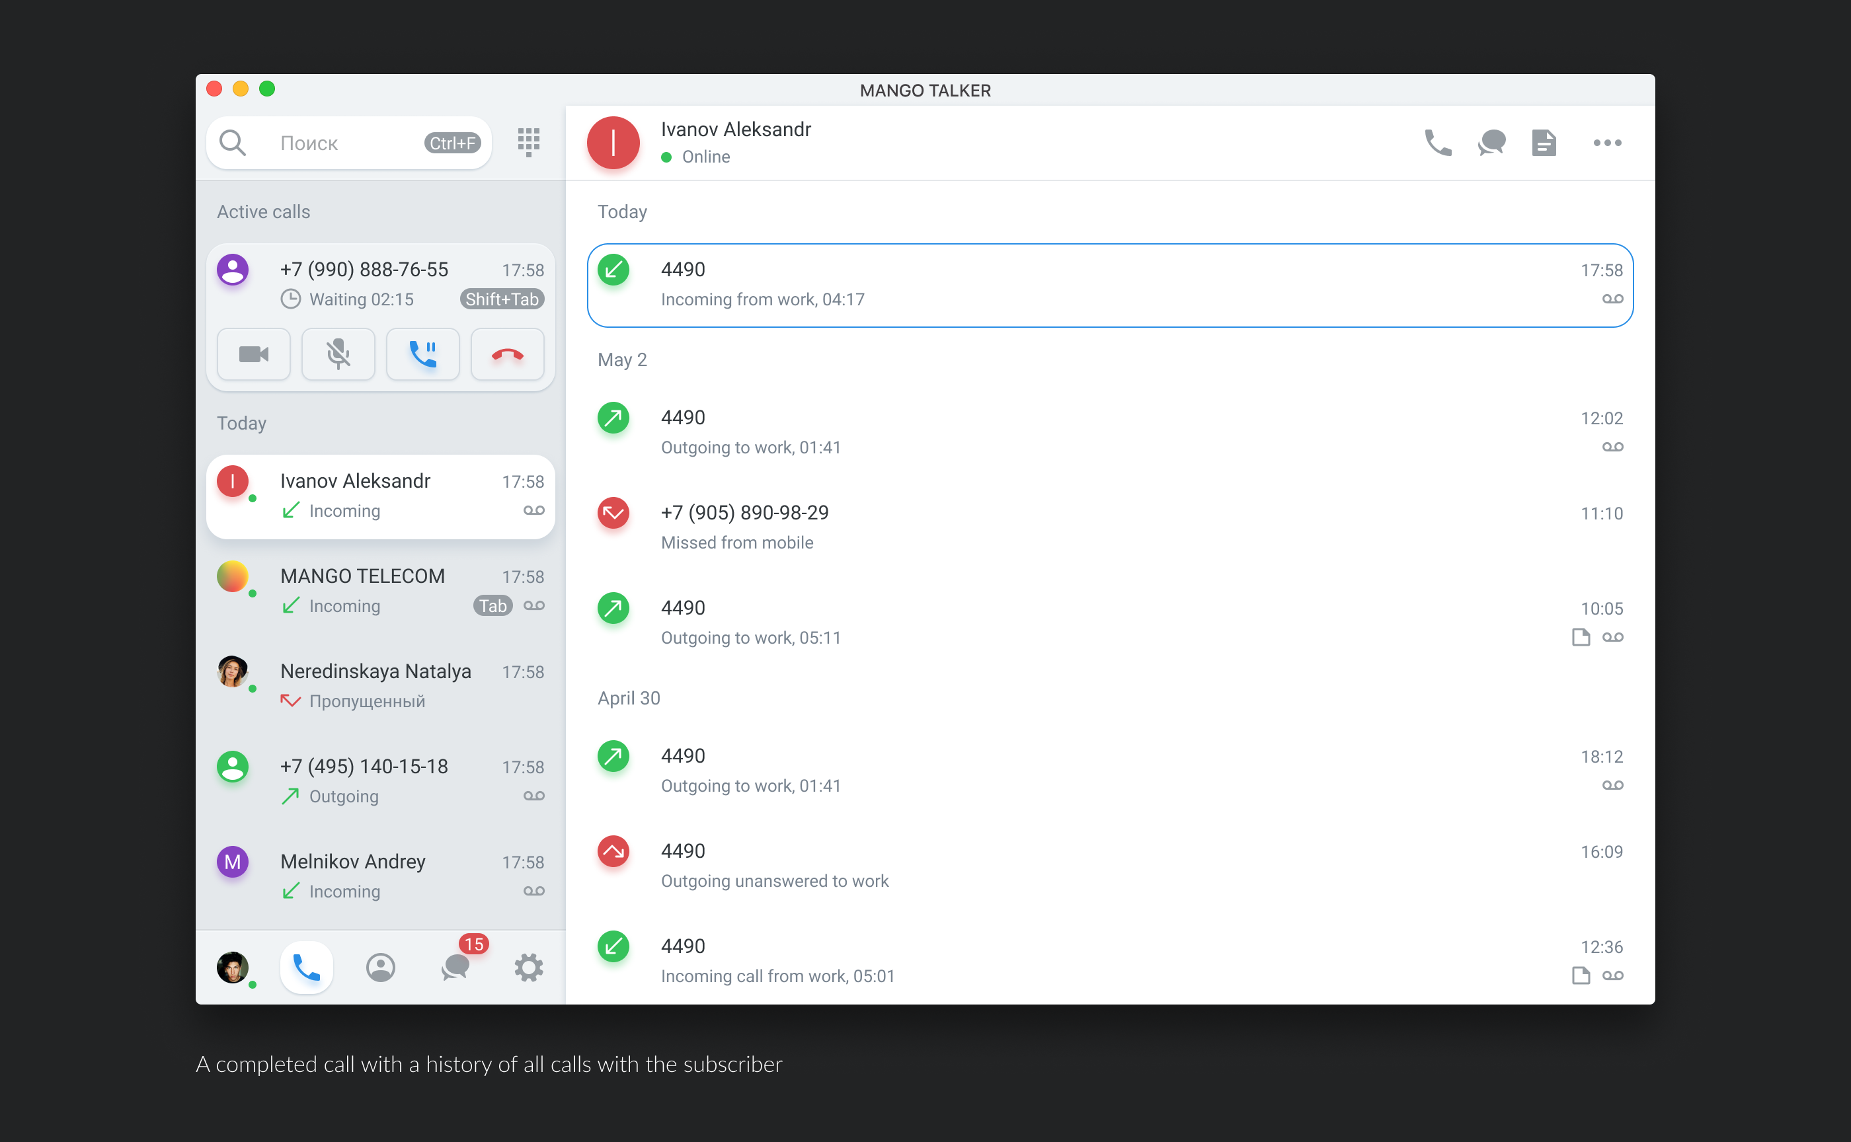Play the recording of the 10:05 call
The image size is (1851, 1142).
(1612, 638)
